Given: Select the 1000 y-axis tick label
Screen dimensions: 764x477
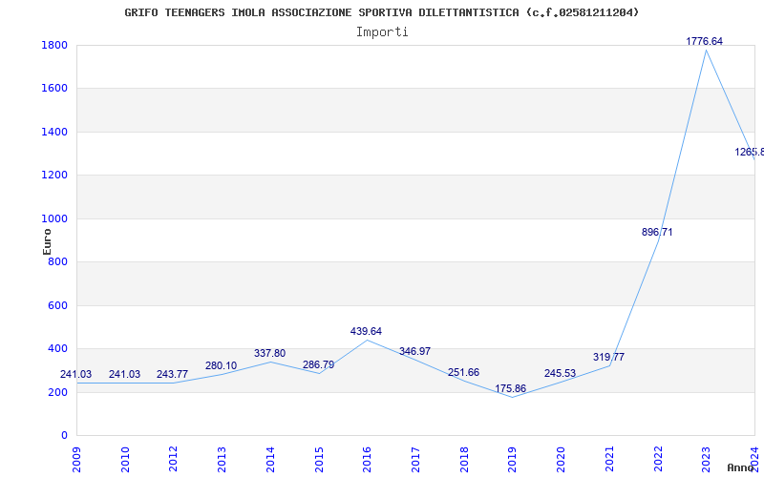Looking at the screenshot, I should [53, 218].
